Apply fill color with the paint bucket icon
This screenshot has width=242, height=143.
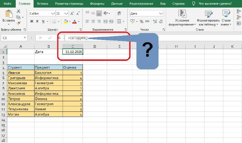point(66,21)
